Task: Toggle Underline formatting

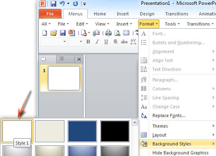Action: point(106,42)
